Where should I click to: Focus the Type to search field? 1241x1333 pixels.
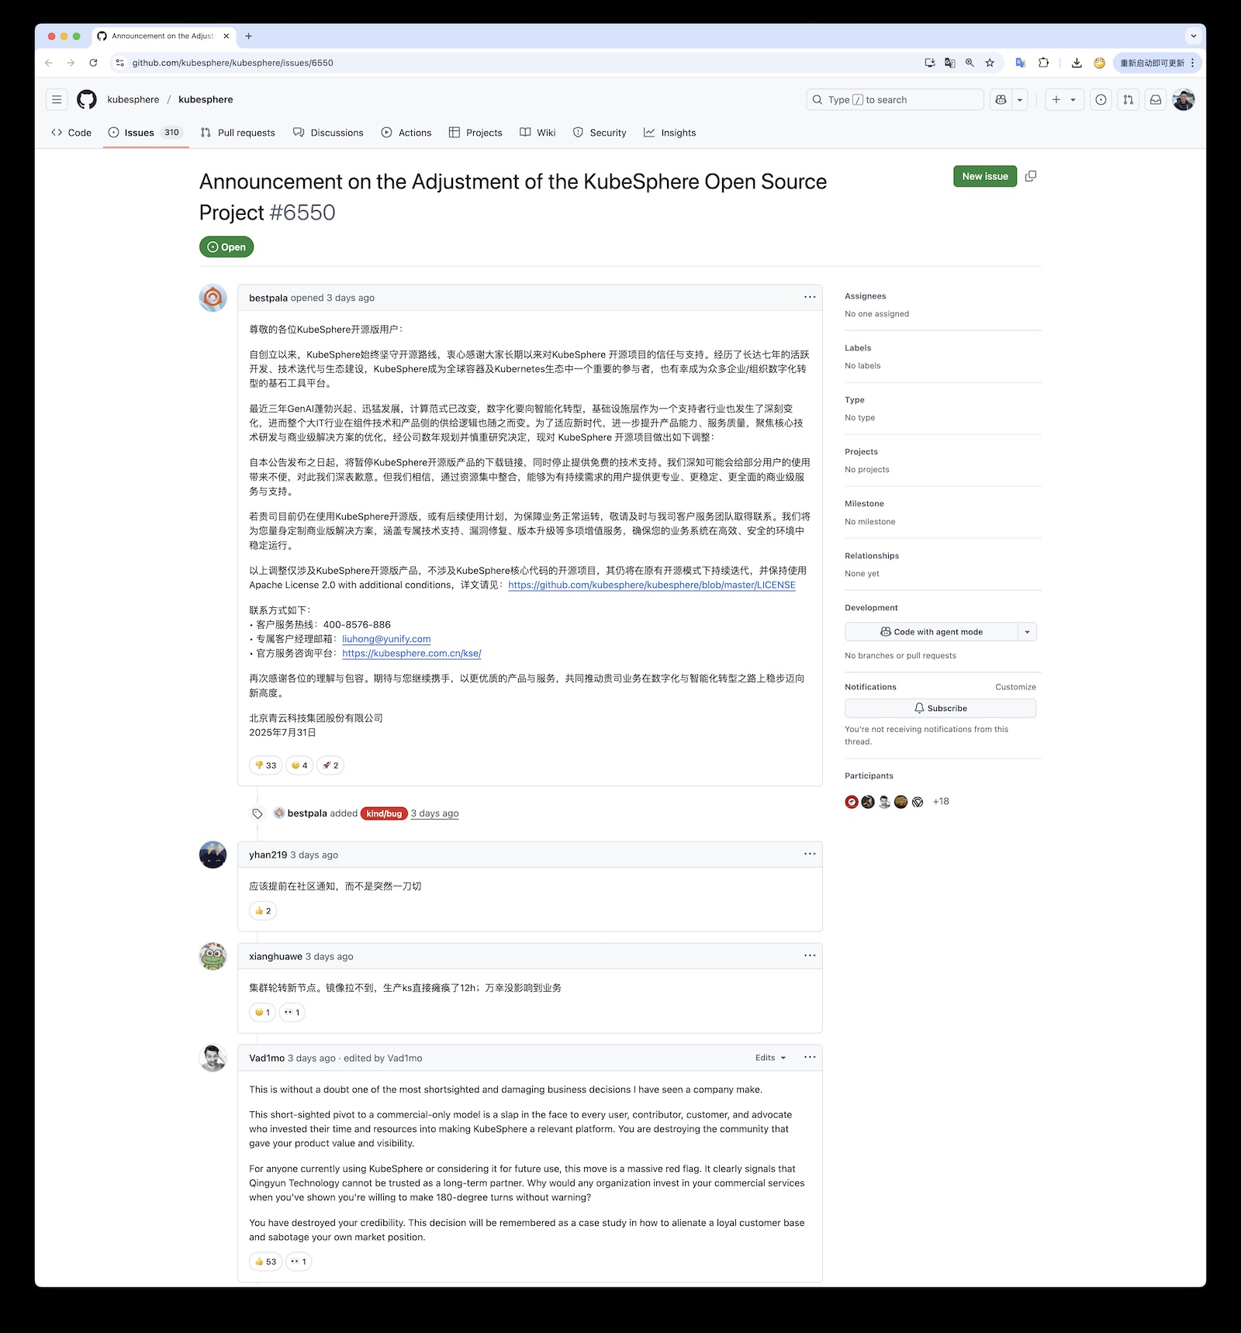pos(894,99)
